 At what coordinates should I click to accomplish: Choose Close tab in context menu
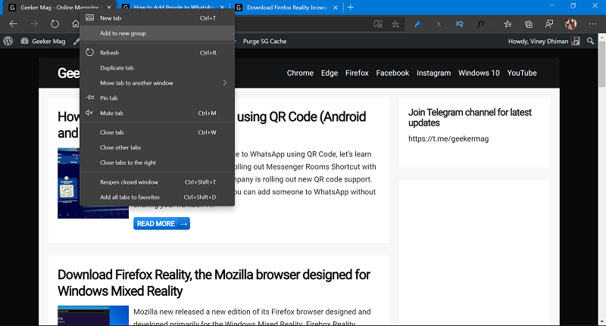(x=157, y=132)
